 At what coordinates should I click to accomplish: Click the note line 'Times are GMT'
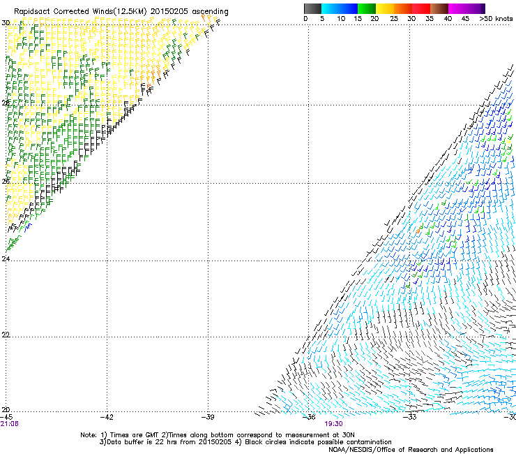tap(135, 435)
